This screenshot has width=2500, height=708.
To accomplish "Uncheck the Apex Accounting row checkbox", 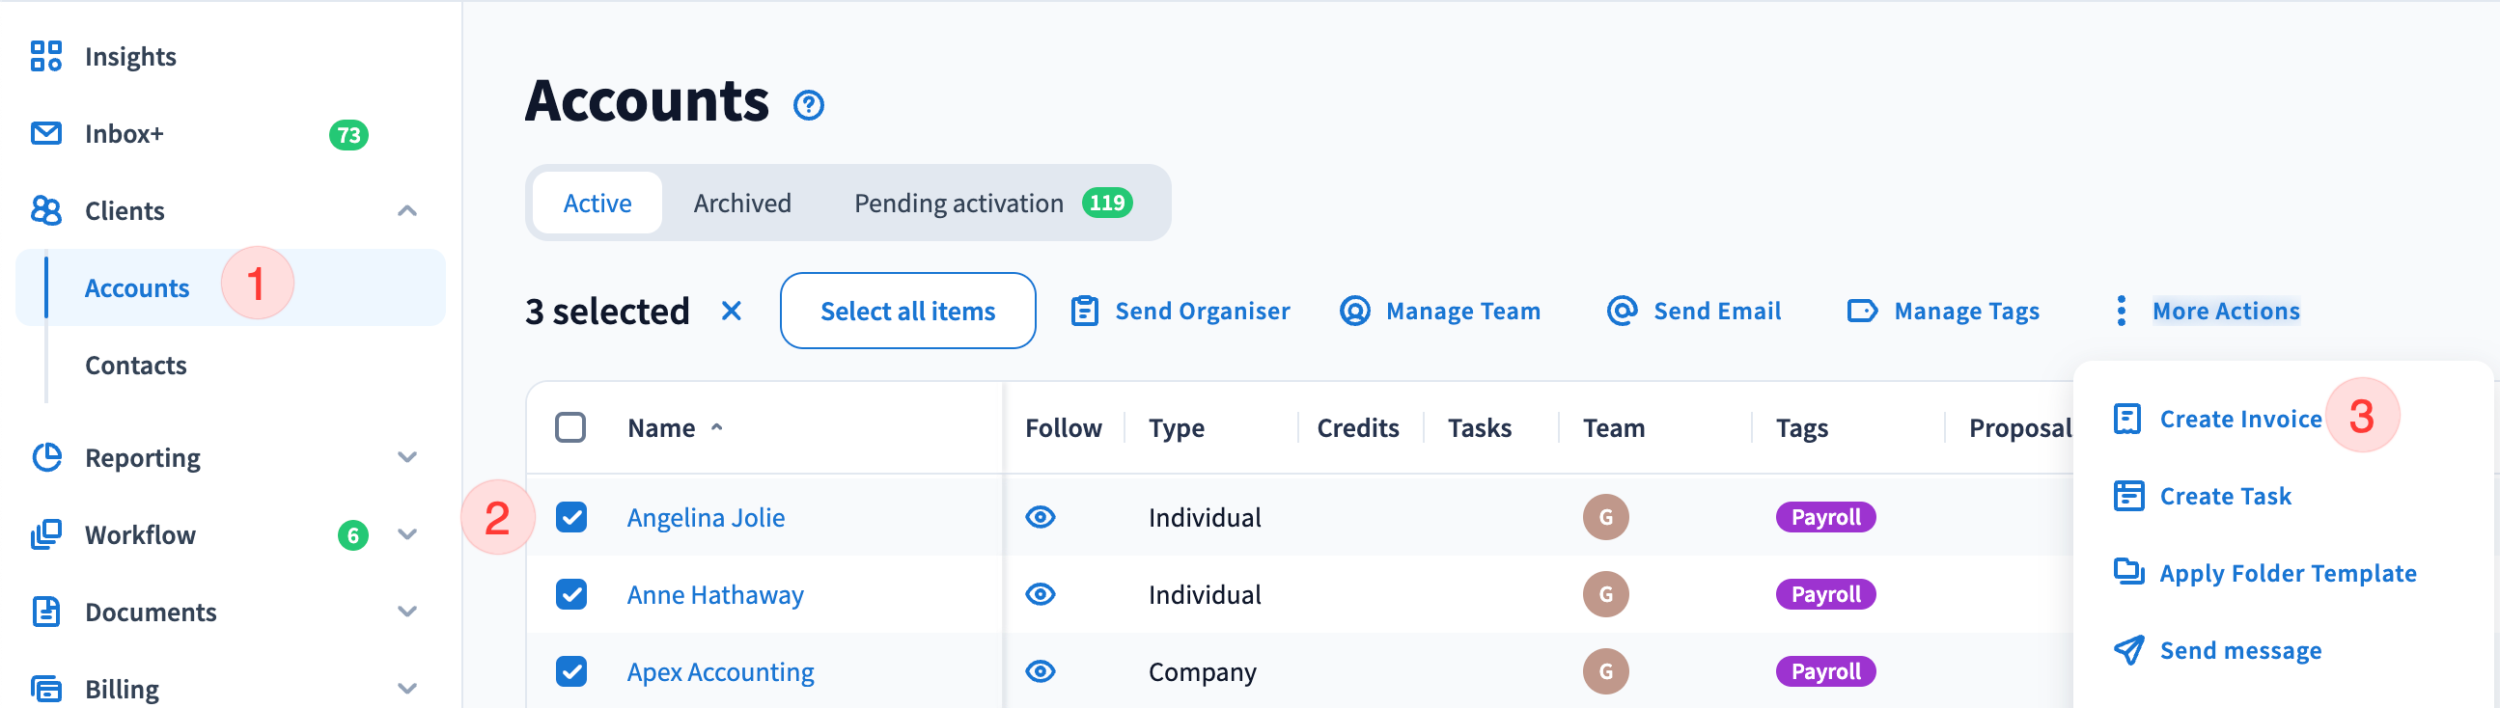I will click(570, 671).
